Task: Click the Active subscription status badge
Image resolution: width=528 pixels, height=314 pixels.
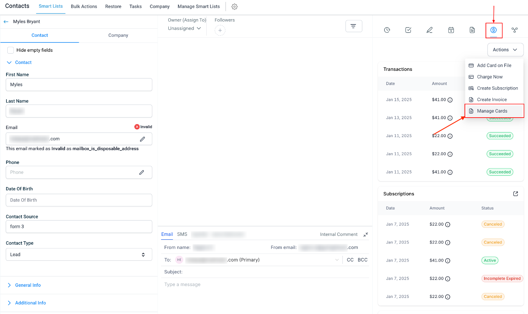Action: pyautogui.click(x=490, y=260)
